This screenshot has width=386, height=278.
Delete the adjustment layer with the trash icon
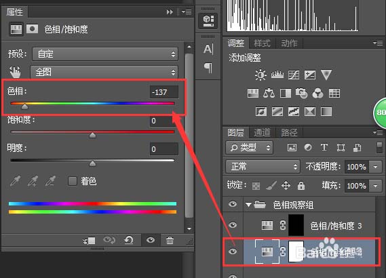click(x=170, y=240)
